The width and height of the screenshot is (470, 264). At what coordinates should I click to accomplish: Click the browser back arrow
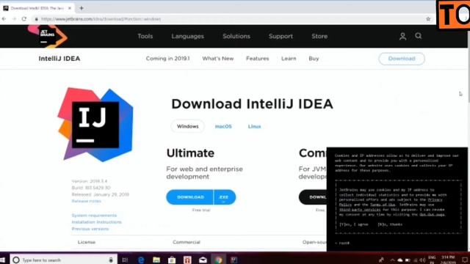[x=4, y=19]
